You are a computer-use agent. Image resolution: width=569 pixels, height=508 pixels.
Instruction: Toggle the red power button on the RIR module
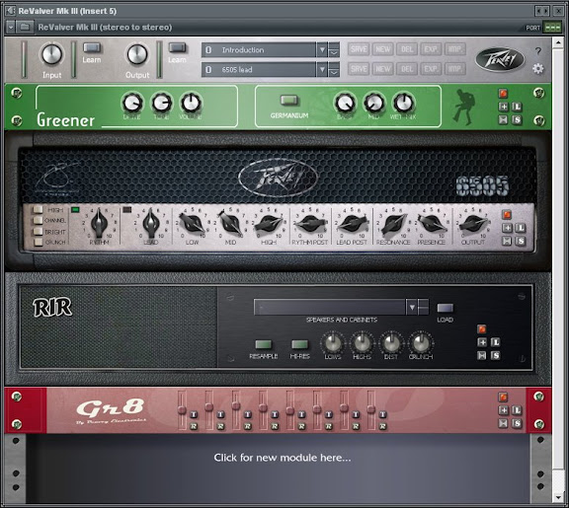pos(482,329)
